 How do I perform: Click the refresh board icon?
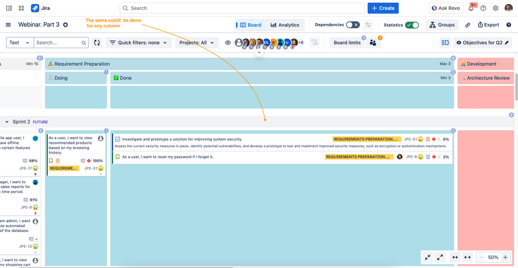tap(97, 42)
